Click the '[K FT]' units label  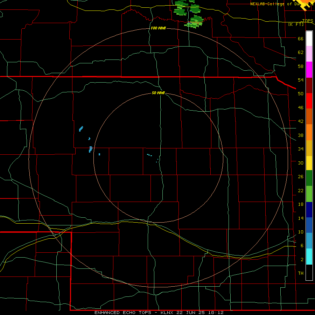[296, 24]
